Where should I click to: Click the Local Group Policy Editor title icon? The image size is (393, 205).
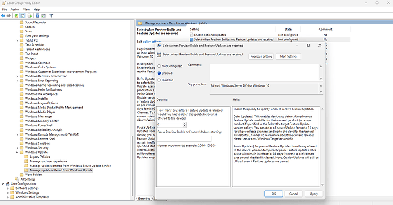[x=3, y=3]
